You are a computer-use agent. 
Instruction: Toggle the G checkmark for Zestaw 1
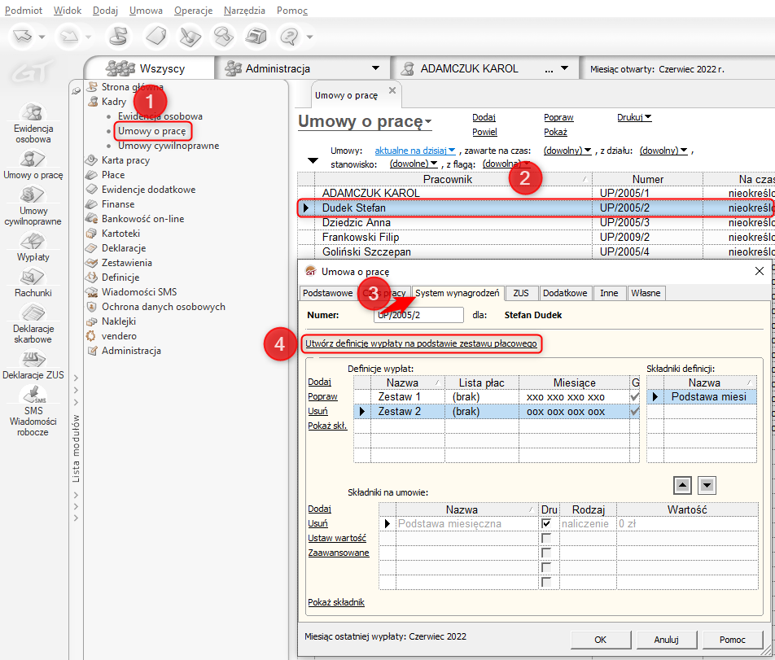tap(635, 396)
